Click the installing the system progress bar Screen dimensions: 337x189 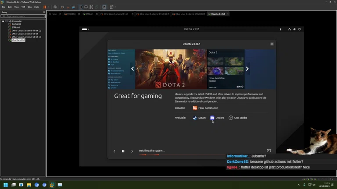[183, 155]
